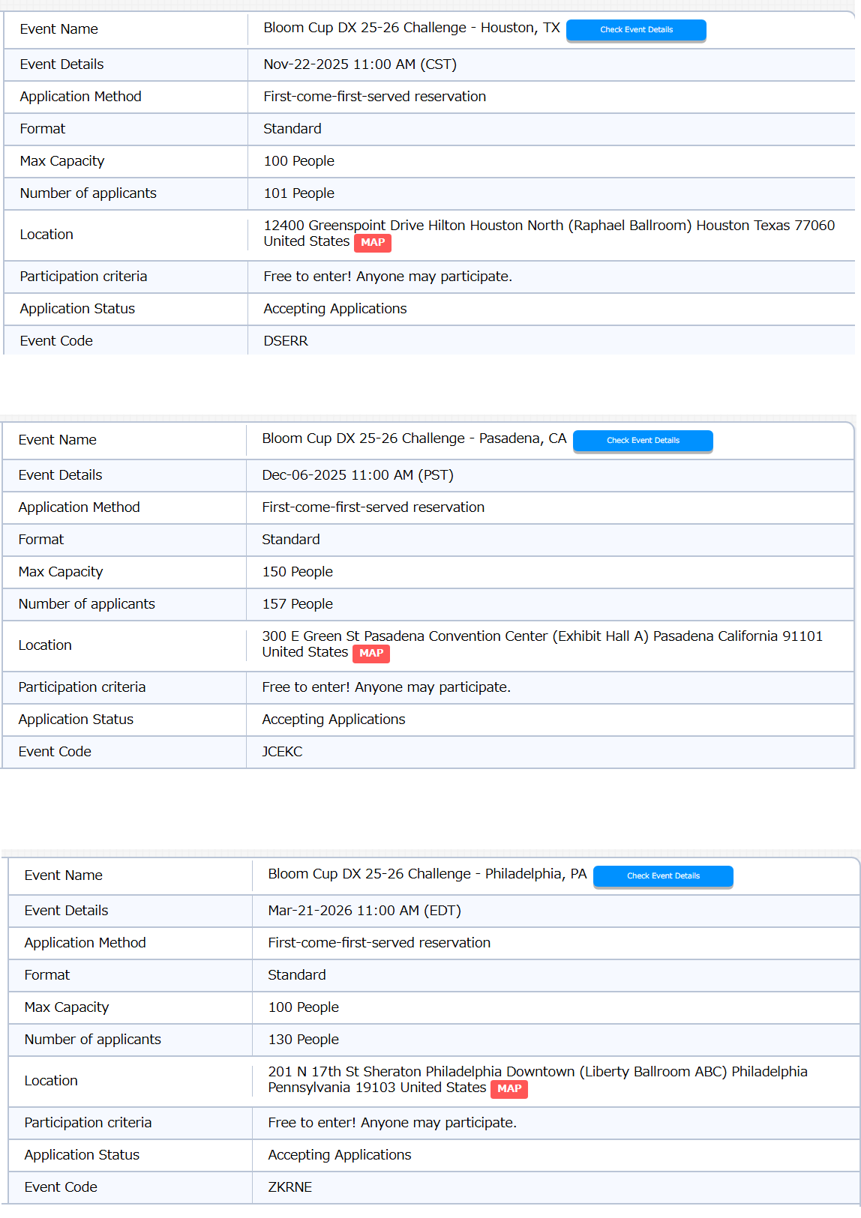Click the Hilton Houston North address text
The image size is (861, 1218).
549,233
